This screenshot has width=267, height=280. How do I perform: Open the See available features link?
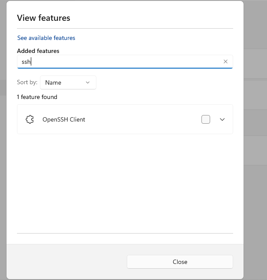pos(46,38)
